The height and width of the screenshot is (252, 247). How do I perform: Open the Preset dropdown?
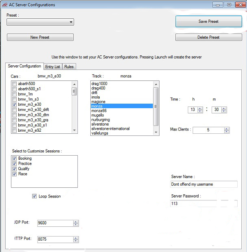point(40,22)
